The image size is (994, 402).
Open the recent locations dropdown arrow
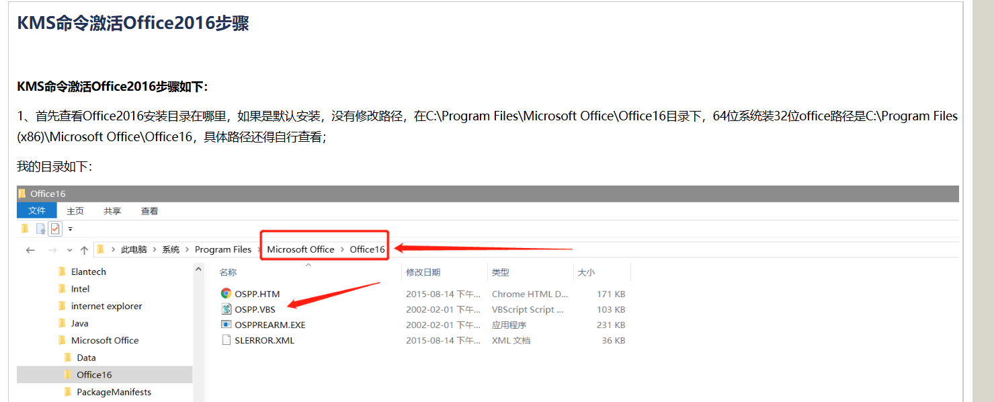point(69,250)
